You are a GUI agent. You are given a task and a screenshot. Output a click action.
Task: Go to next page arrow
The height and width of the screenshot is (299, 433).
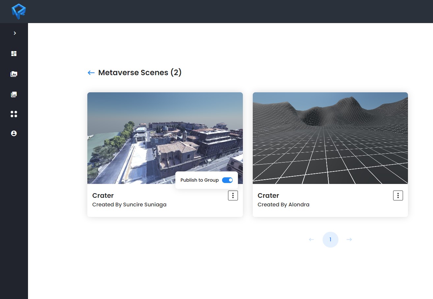tap(349, 239)
